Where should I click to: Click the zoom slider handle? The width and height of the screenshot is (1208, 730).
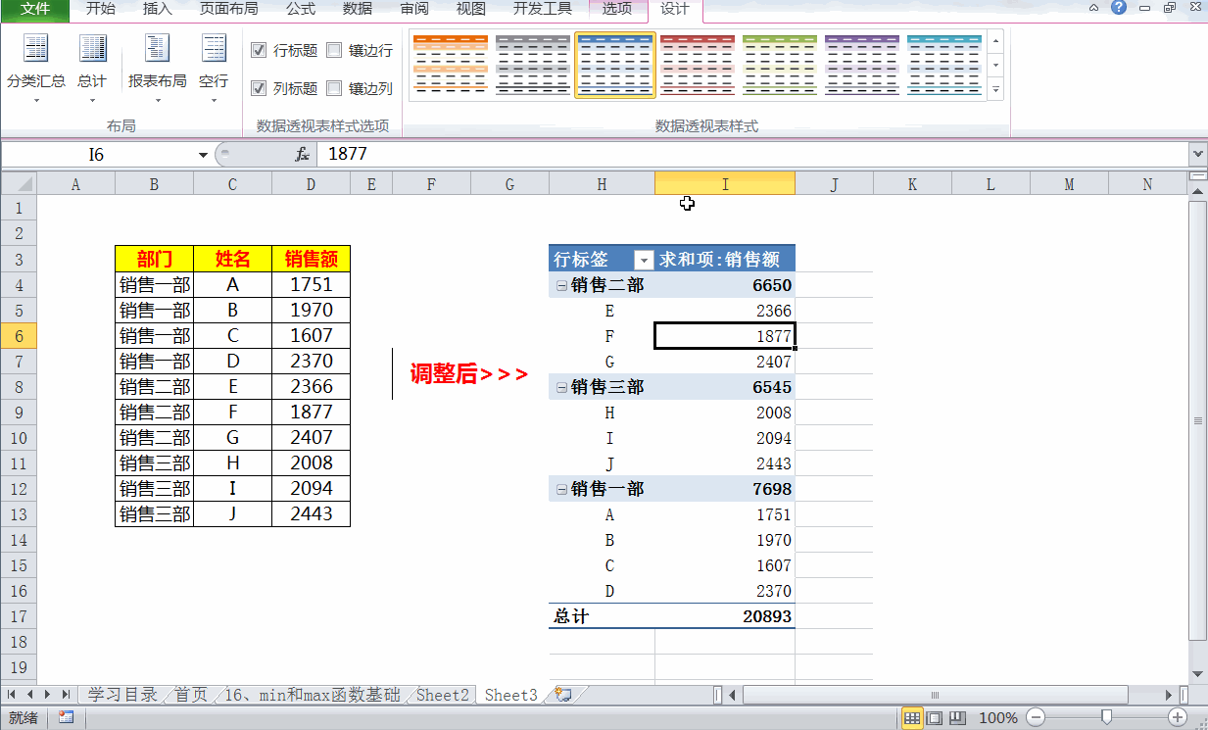[1107, 718]
